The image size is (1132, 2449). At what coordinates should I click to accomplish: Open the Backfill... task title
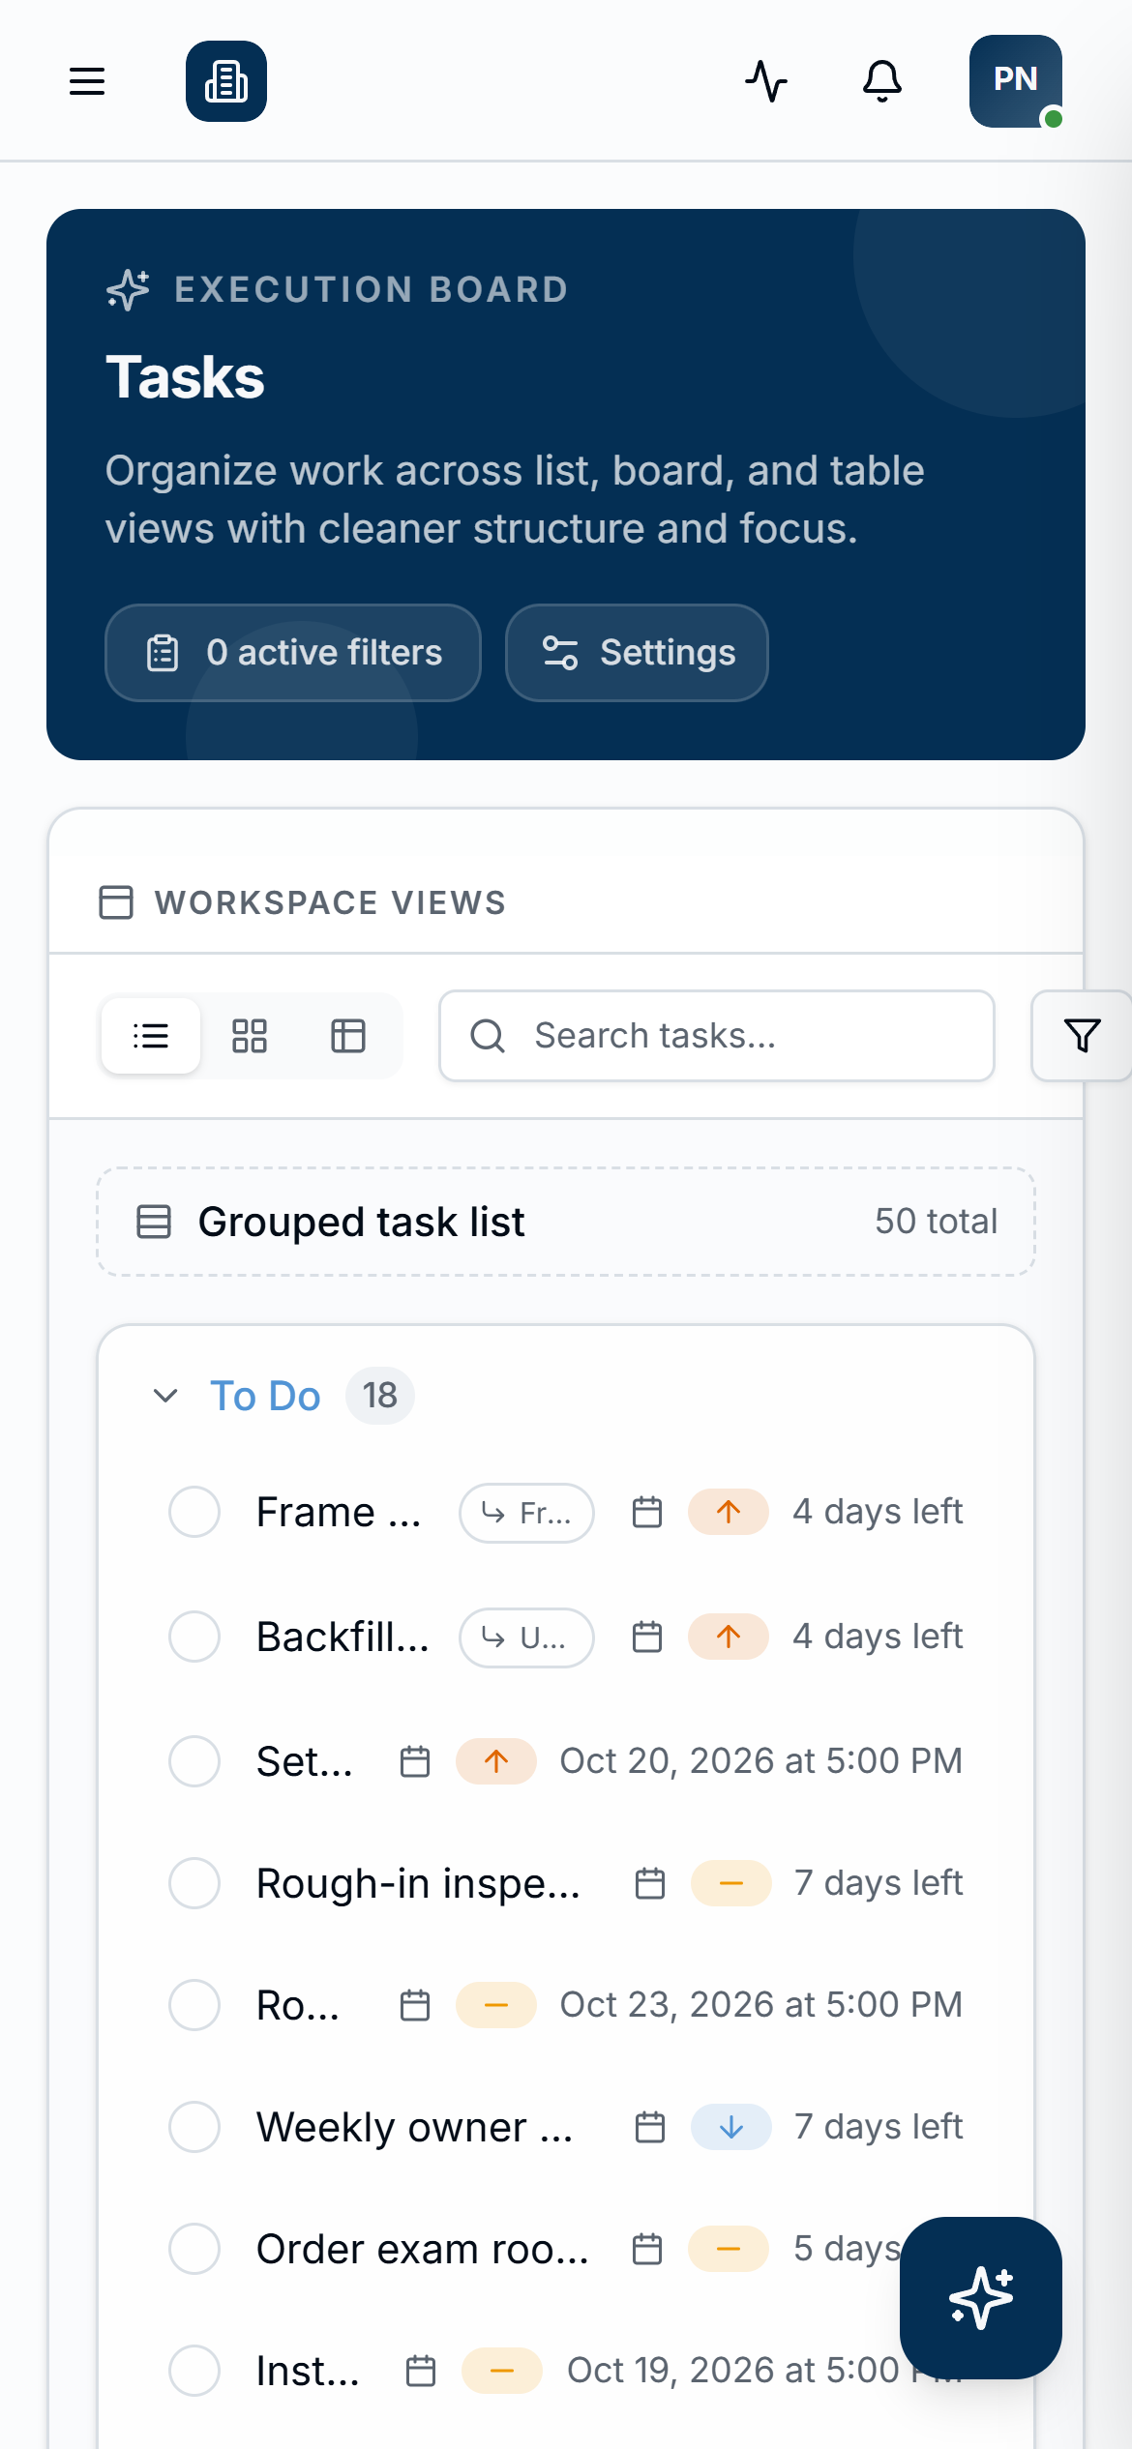[x=343, y=1637]
